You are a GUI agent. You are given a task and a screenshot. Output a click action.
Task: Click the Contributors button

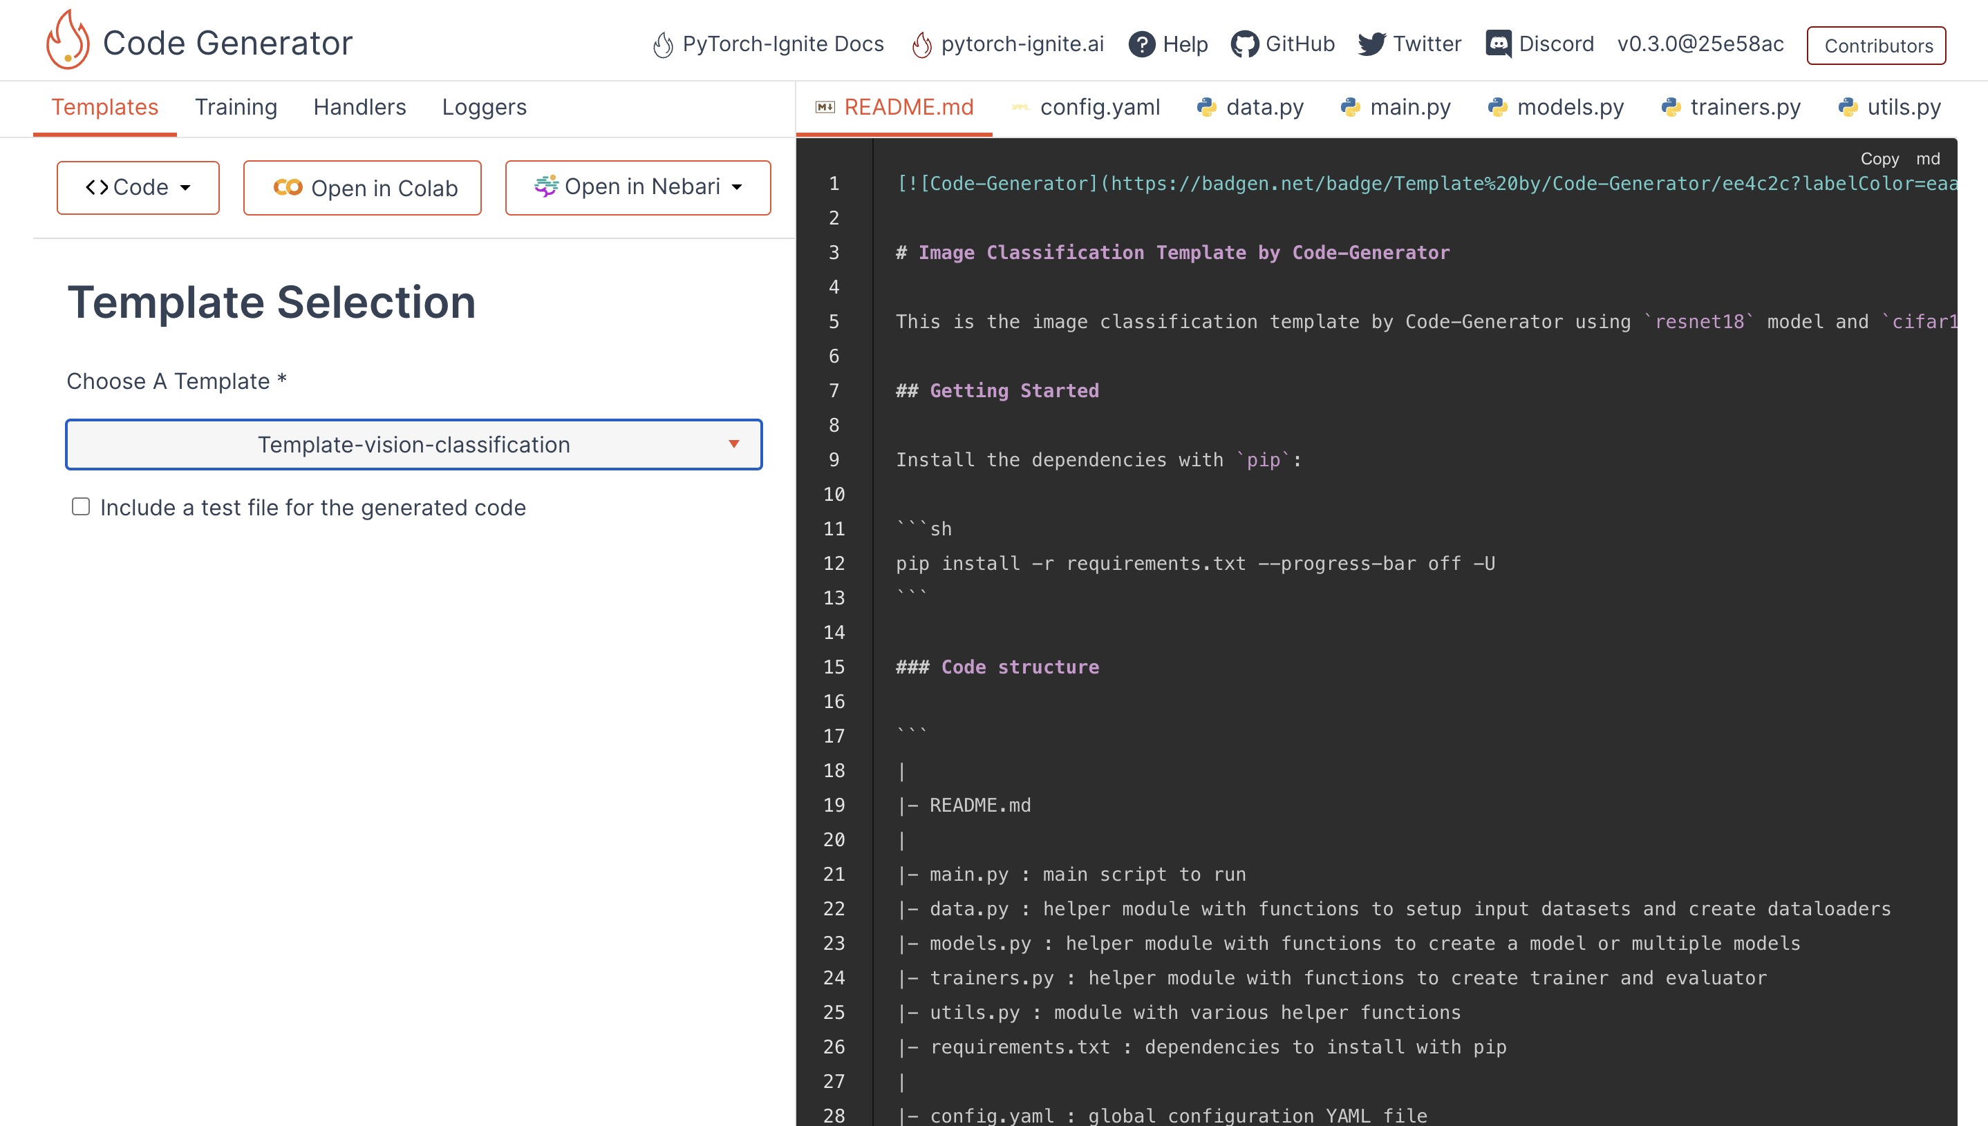[1877, 45]
